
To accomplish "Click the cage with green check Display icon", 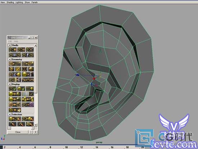I will [x=13, y=88].
